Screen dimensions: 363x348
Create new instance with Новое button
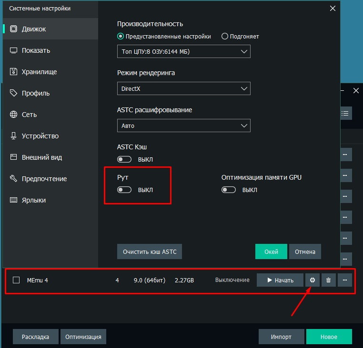tap(329, 337)
